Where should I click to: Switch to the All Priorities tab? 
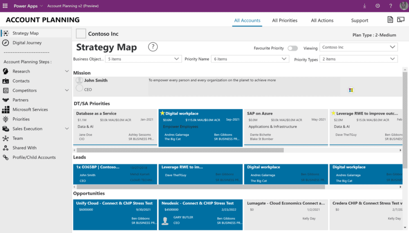point(285,20)
